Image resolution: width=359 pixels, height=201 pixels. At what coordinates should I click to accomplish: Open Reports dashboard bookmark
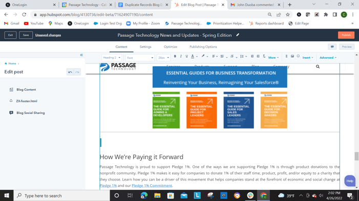point(266,23)
